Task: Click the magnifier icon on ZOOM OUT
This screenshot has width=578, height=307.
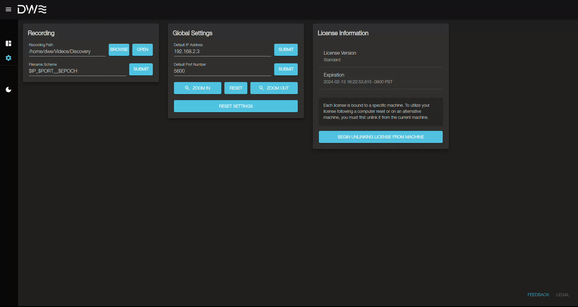Action: (x=261, y=88)
